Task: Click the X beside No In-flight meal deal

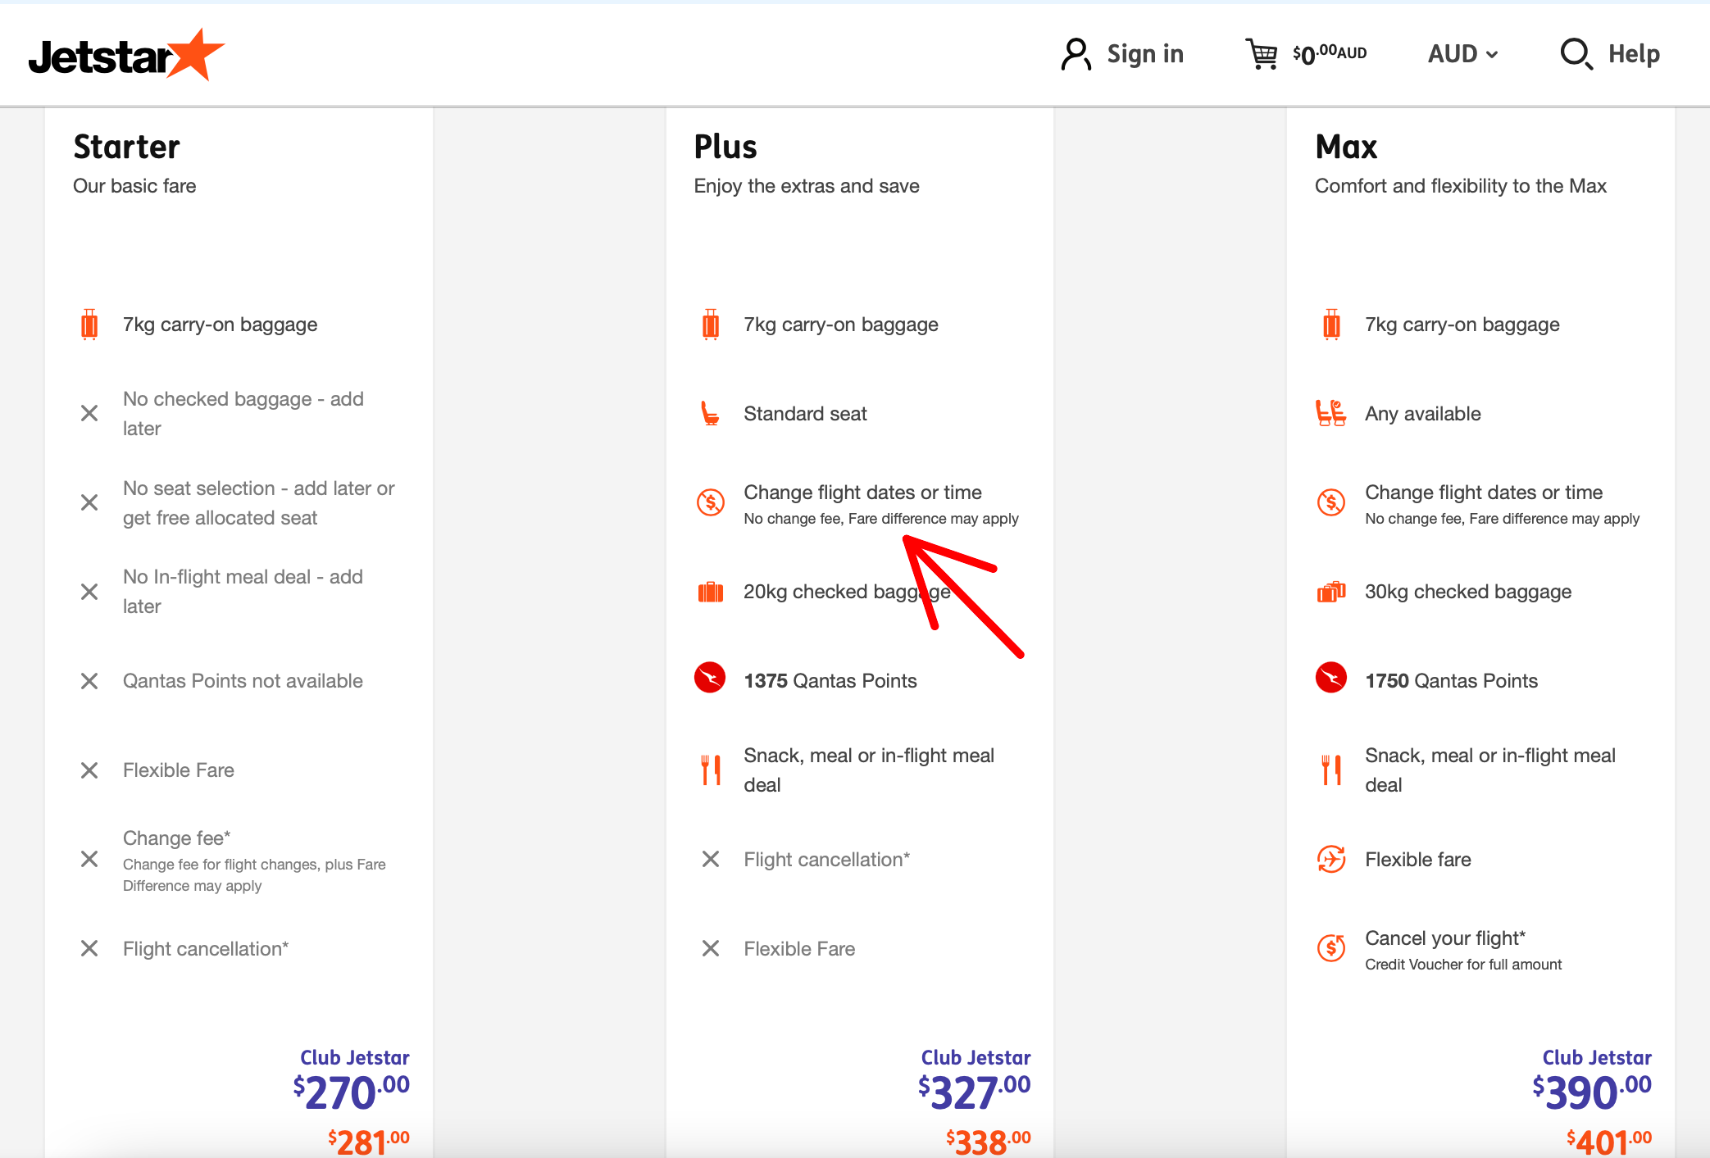Action: (89, 592)
